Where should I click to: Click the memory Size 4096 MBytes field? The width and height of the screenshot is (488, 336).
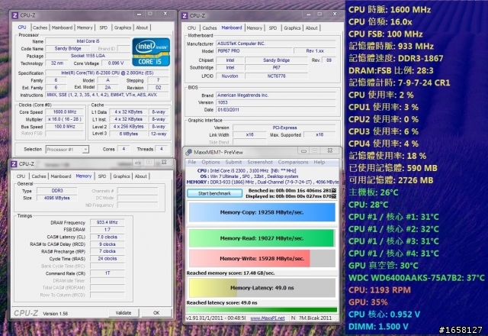click(56, 198)
